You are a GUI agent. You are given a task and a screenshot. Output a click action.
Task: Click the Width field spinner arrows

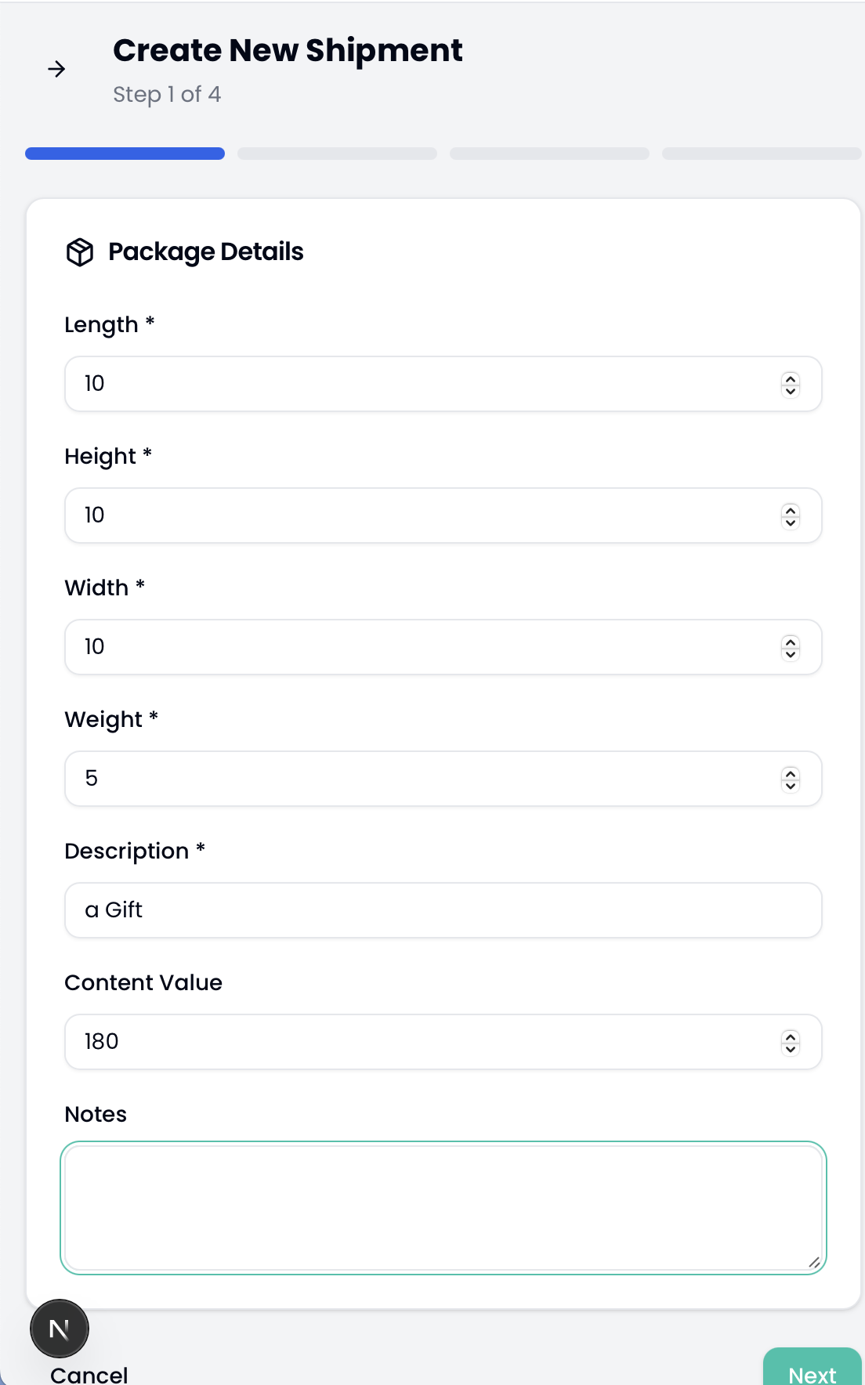[791, 648]
